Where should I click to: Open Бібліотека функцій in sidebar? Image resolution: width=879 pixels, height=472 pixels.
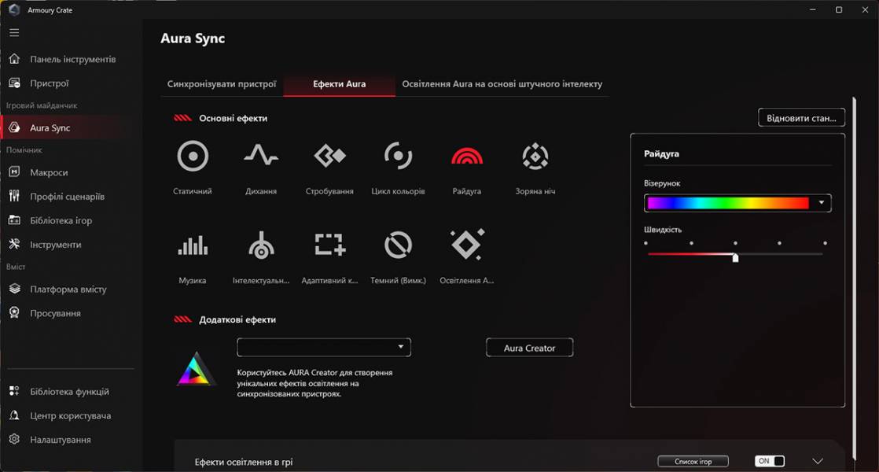tap(69, 391)
